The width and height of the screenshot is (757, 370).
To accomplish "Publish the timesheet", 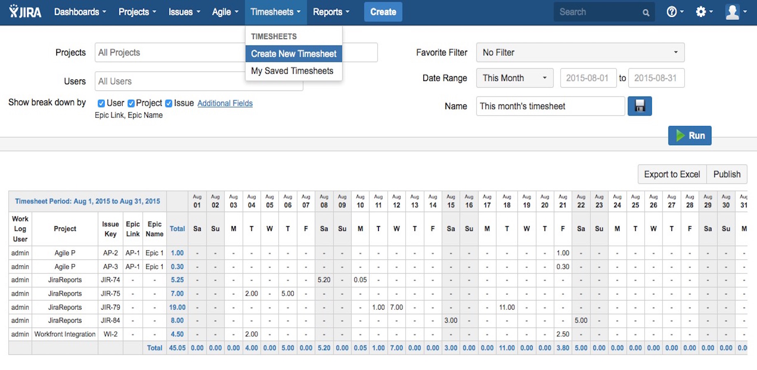I will click(727, 174).
